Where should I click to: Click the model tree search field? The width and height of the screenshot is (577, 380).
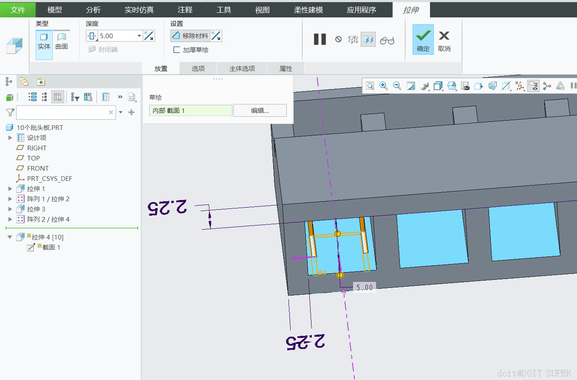(62, 113)
